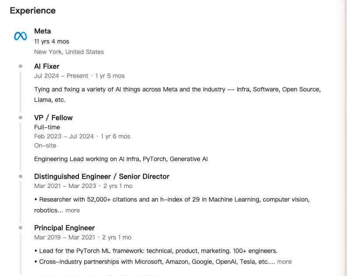Expand "more" under Principal Engineer description

point(284,262)
